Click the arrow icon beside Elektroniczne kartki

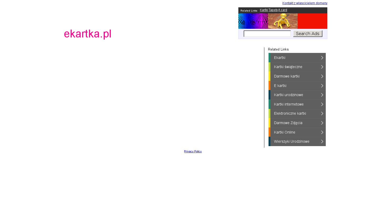pos(322,113)
